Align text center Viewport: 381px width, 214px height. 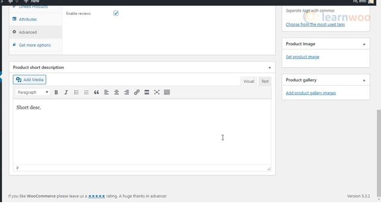pyautogui.click(x=117, y=92)
